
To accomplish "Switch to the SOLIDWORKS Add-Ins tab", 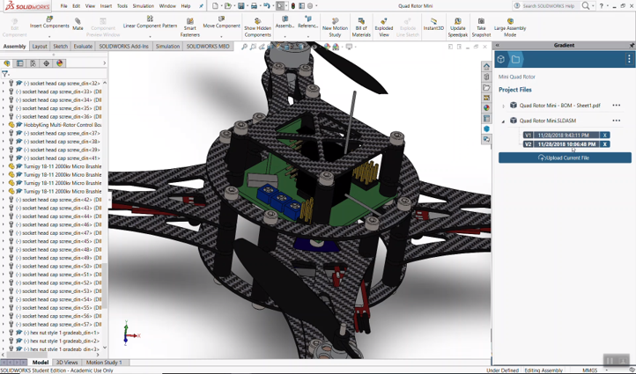I will [123, 46].
